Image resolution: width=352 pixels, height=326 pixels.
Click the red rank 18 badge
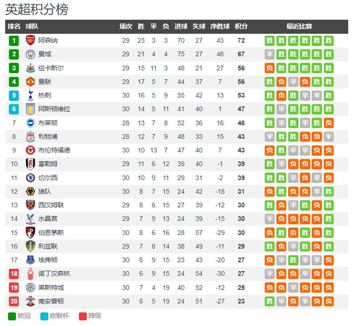point(14,274)
